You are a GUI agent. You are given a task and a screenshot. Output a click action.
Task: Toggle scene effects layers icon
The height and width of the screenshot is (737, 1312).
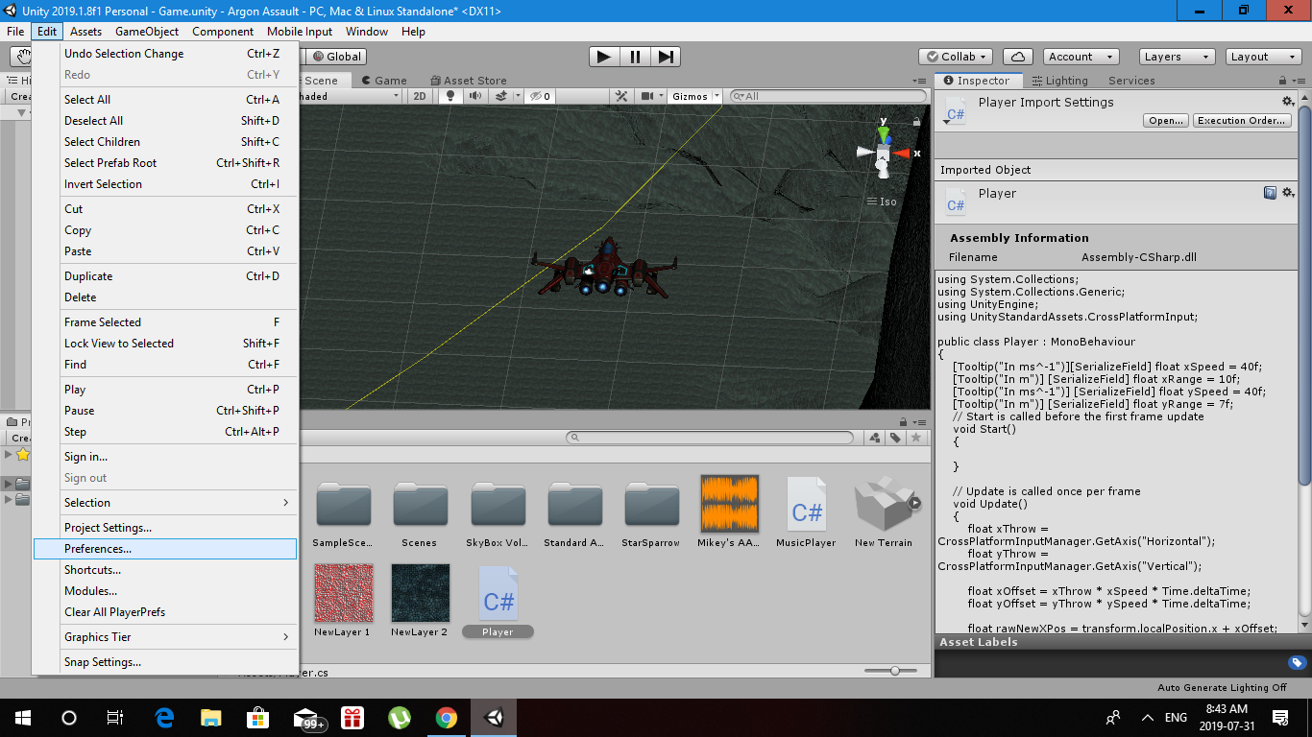pos(500,96)
